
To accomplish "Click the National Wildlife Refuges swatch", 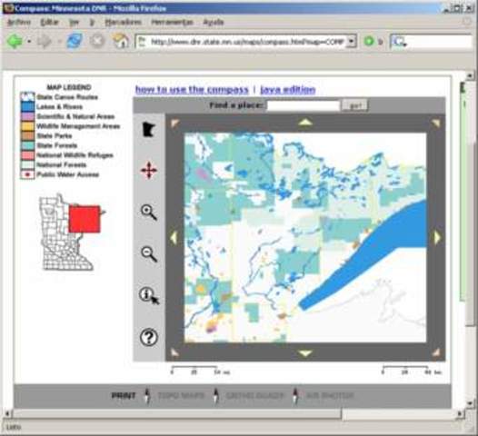I will [27, 155].
